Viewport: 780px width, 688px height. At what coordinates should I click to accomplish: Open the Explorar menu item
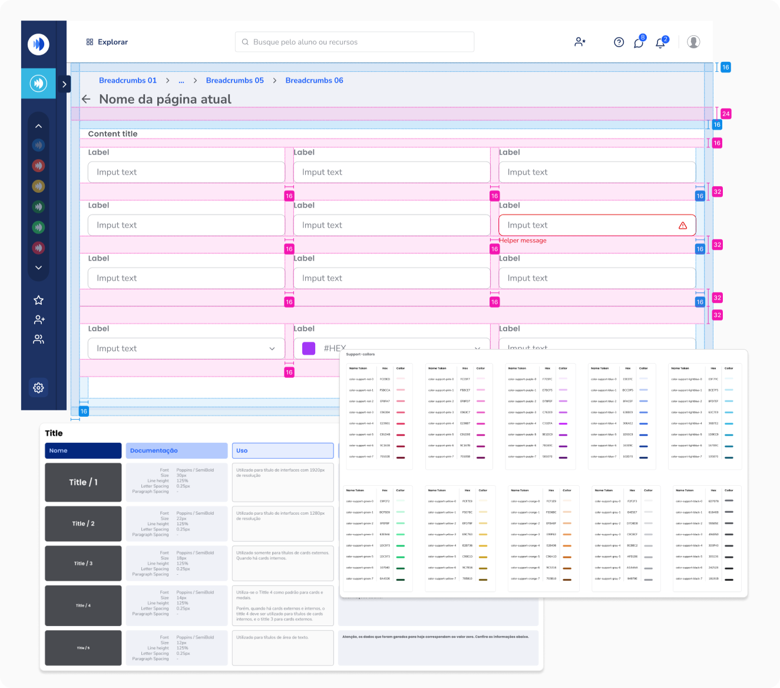pos(107,42)
